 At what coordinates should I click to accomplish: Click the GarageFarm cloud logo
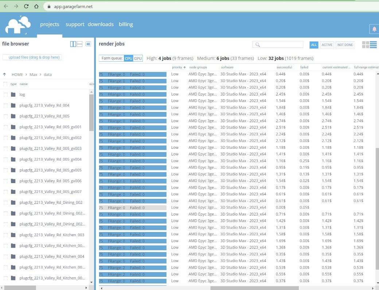click(x=17, y=25)
